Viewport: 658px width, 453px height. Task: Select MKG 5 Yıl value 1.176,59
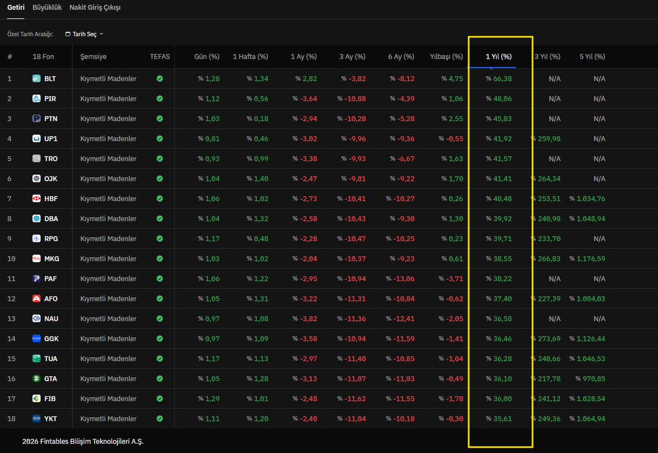point(587,259)
